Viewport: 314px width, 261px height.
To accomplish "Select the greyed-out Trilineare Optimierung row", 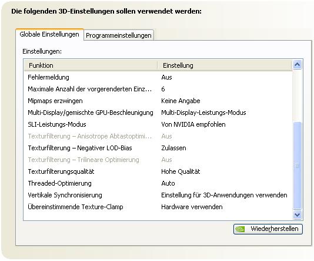I will click(158, 160).
